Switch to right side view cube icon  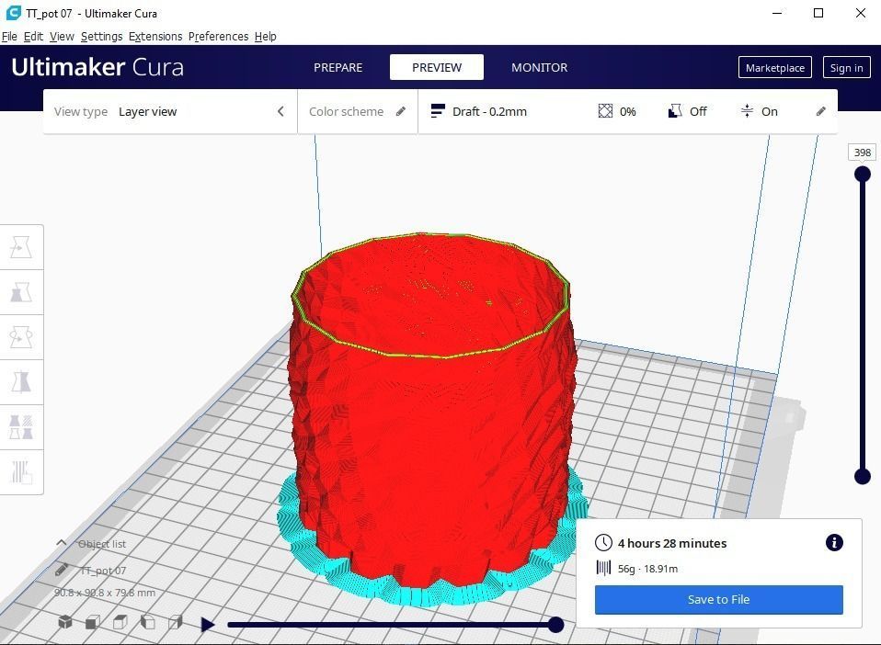click(176, 622)
